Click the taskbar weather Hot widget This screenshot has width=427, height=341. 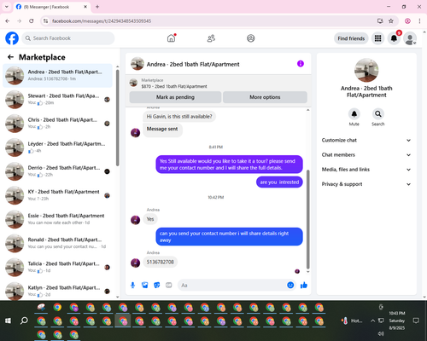tap(352, 321)
